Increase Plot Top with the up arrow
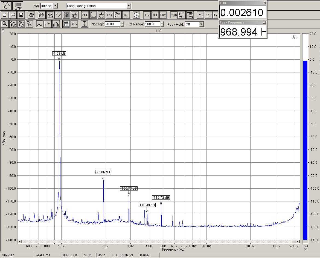Image resolution: width=320 pixels, height=258 pixels. tap(122, 23)
